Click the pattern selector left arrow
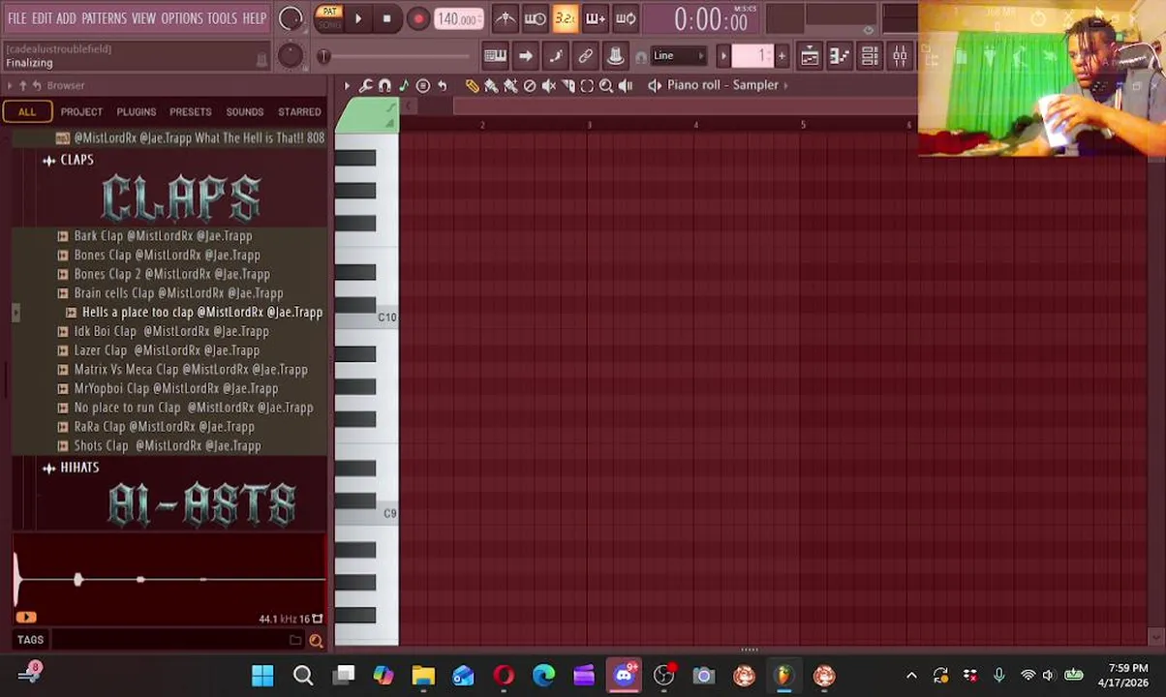The width and height of the screenshot is (1166, 697). [x=722, y=56]
